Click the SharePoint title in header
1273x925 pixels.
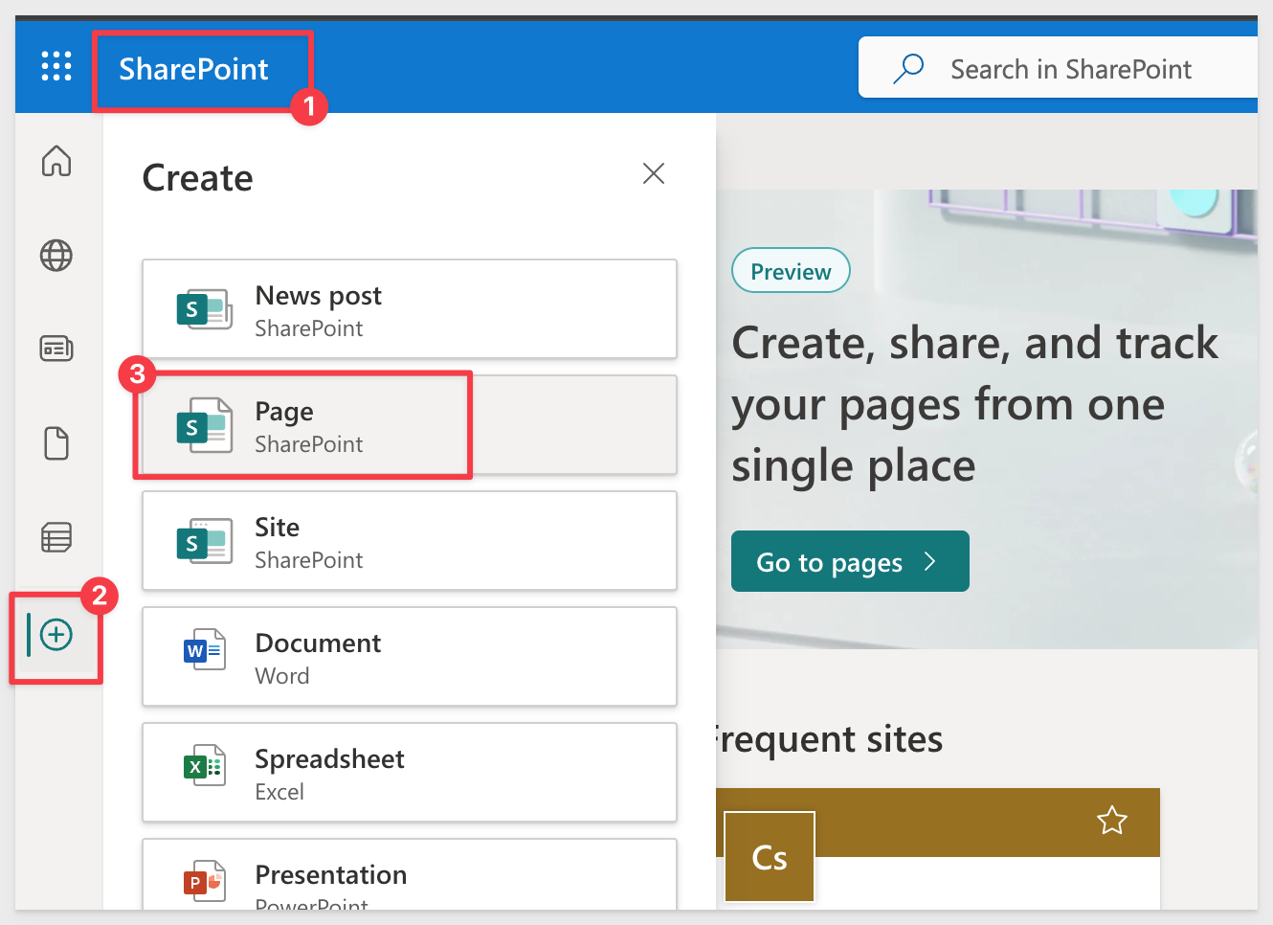(193, 69)
